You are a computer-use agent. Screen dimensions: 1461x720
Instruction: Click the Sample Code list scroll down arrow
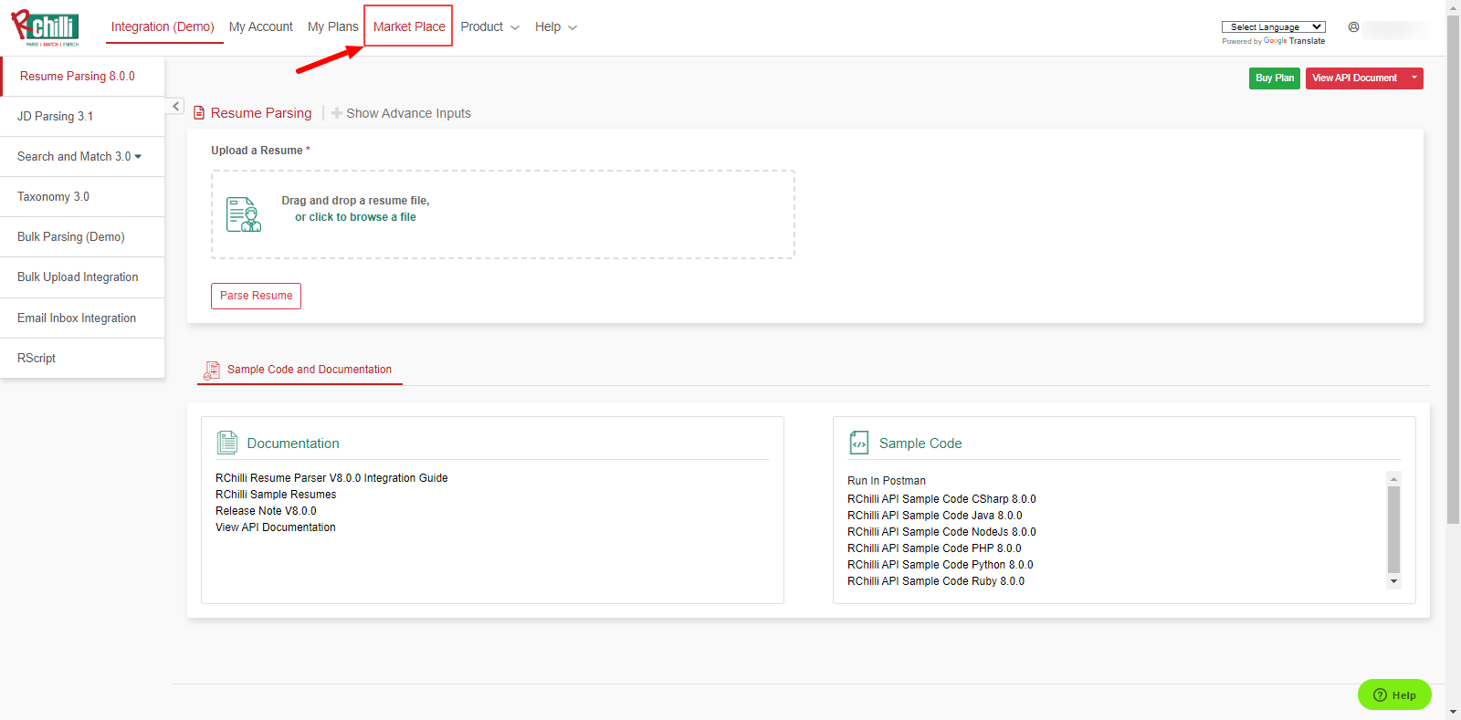(1393, 581)
